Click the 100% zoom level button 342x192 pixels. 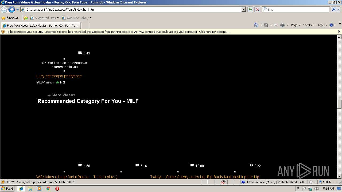pyautogui.click(x=325, y=182)
